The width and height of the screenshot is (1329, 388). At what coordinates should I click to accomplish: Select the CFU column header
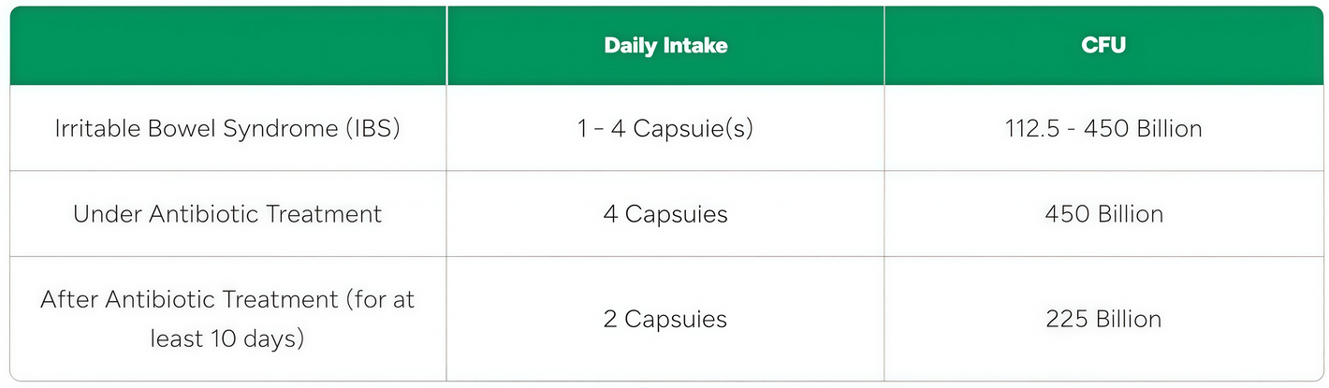click(1103, 45)
